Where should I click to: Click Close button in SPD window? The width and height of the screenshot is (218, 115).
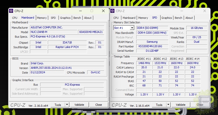pyautogui.click(x=200, y=105)
